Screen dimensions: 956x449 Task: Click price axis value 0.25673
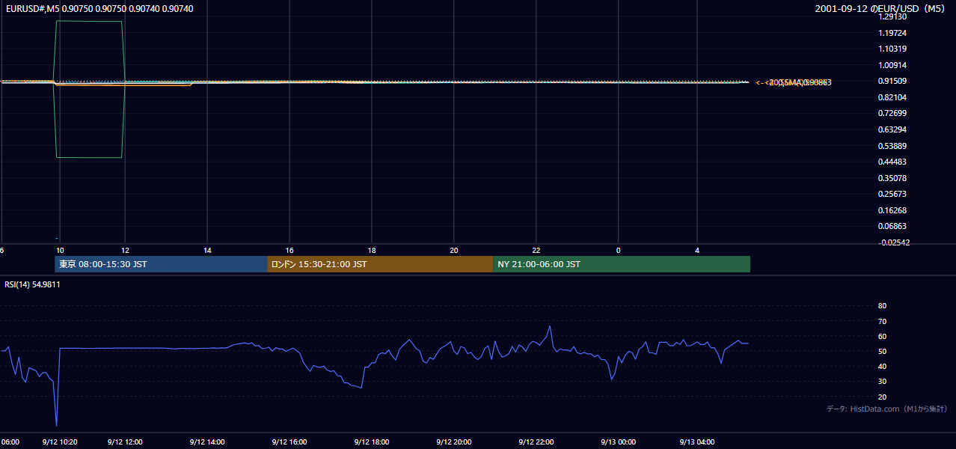tap(892, 194)
